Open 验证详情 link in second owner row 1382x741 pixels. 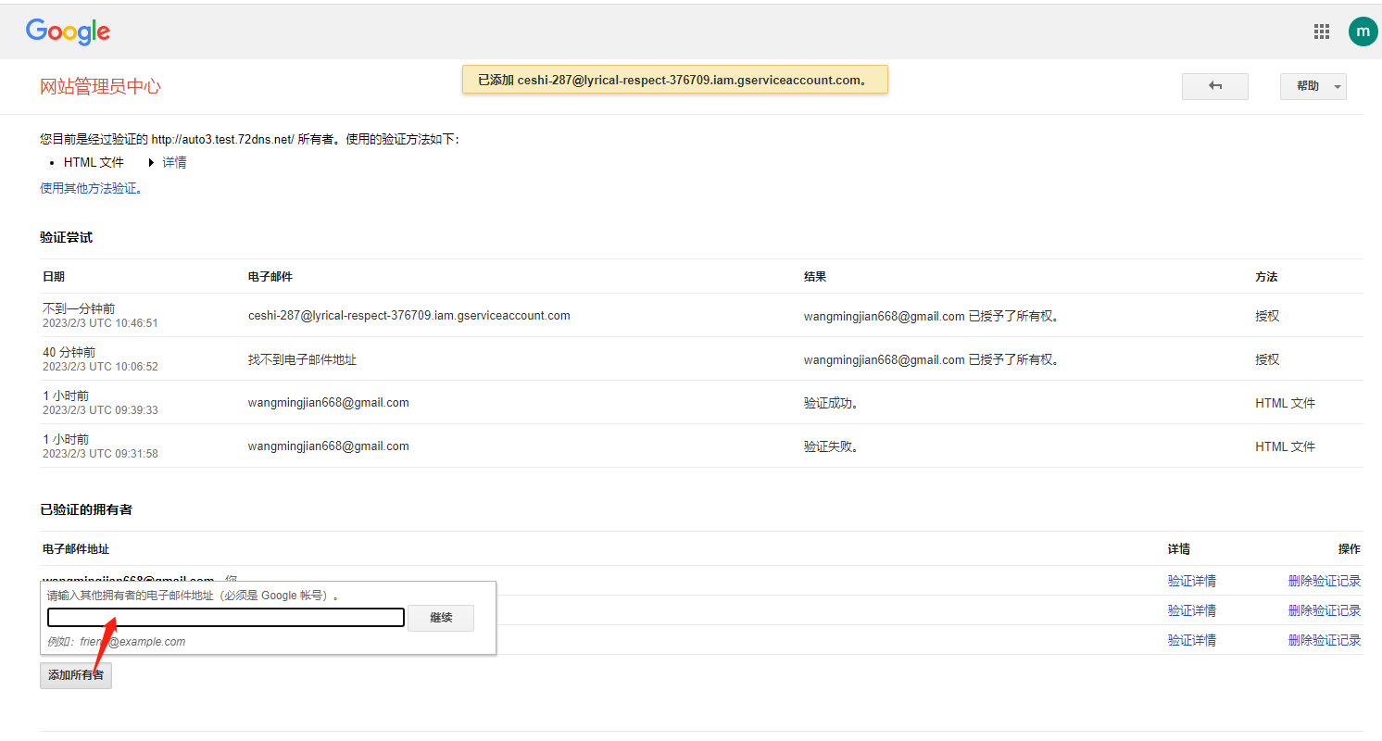[x=1192, y=610]
